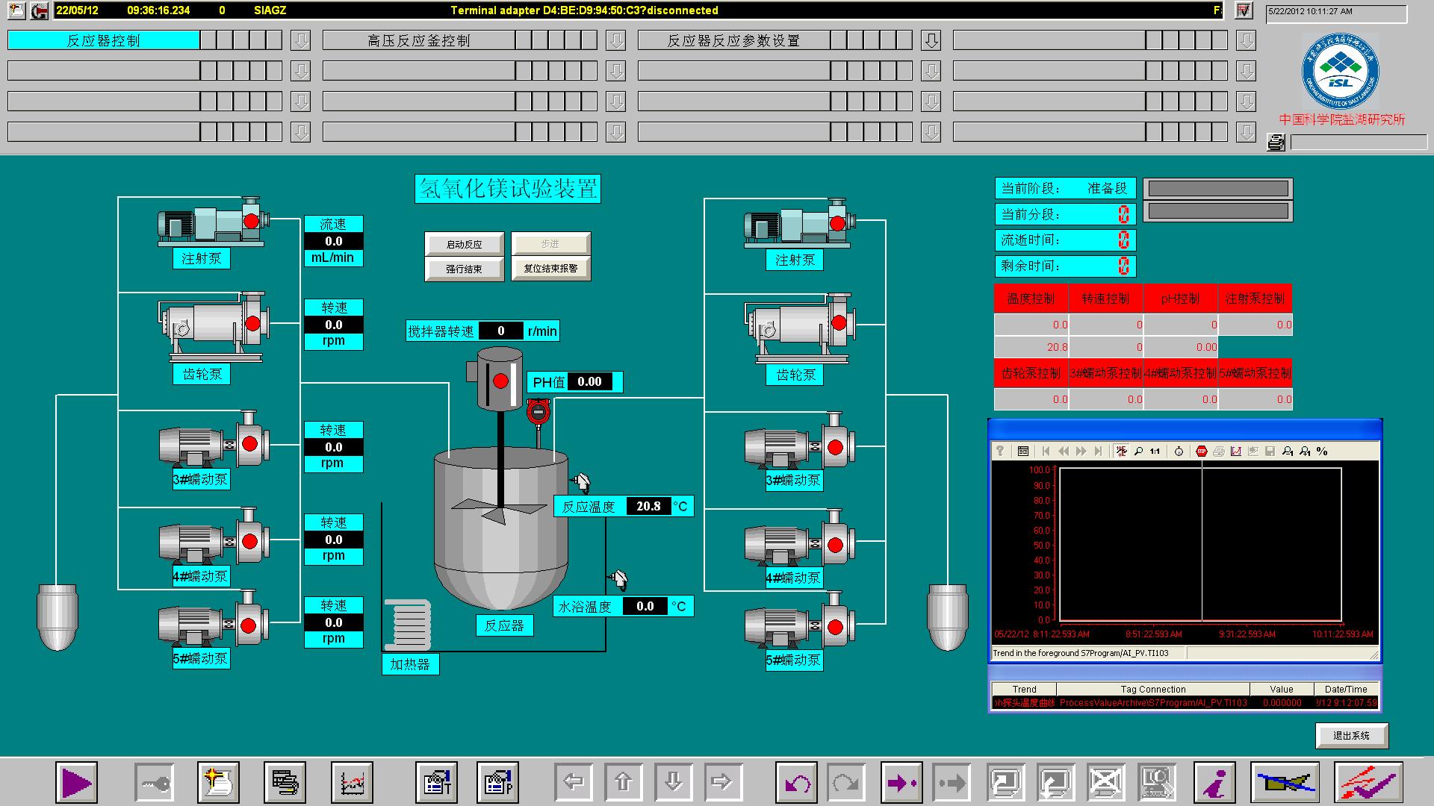This screenshot has width=1434, height=806.
Task: Click the purple undo back arrow icon
Action: tap(796, 783)
